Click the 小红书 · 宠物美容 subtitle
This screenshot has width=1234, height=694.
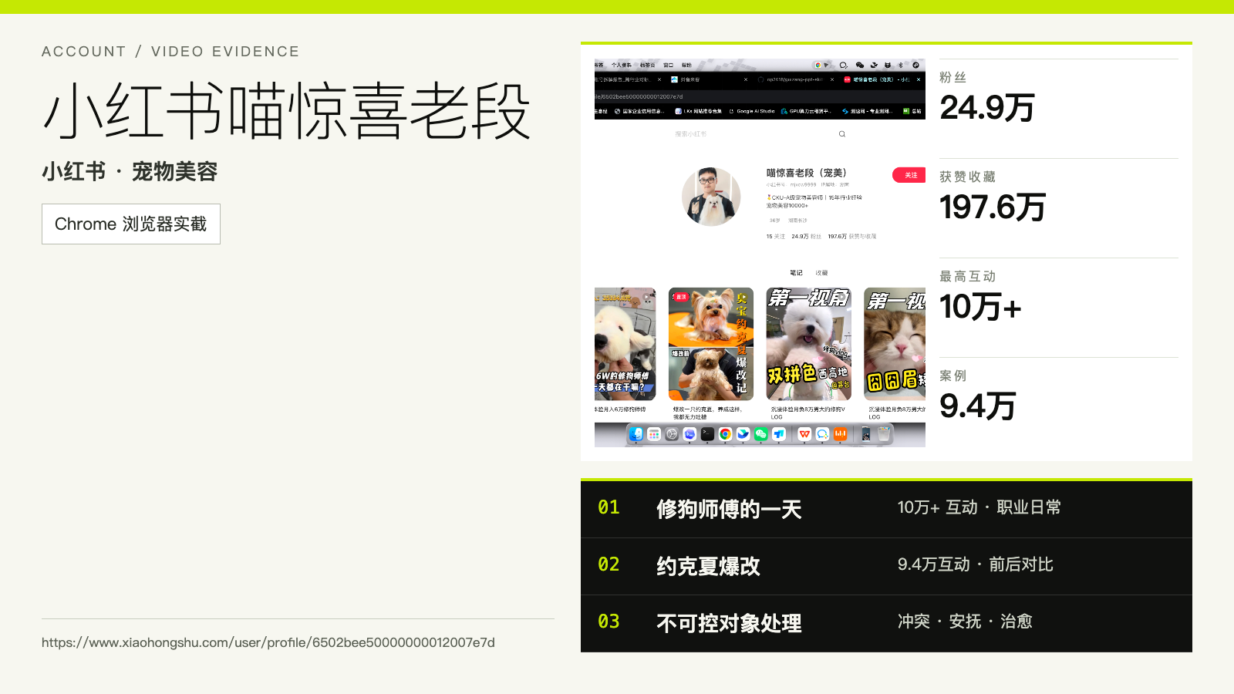[130, 171]
